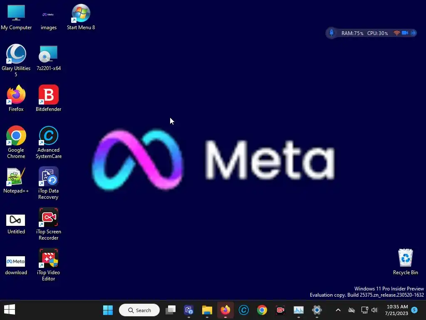Open the performance monitor taskbar icon
This screenshot has width=426, height=320.
(299, 310)
